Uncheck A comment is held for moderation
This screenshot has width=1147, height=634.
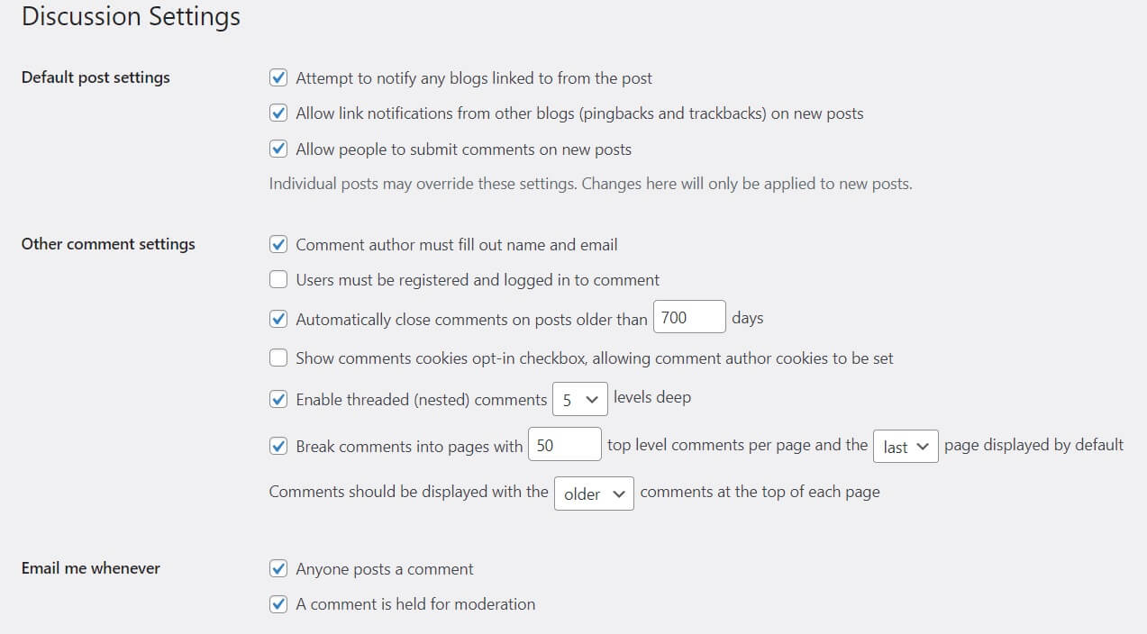point(278,604)
